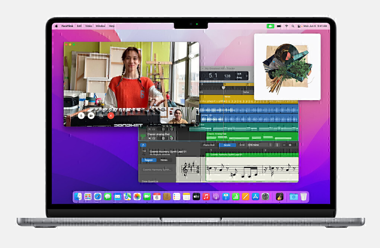Expand the key and time signature dropdown

click(247, 76)
